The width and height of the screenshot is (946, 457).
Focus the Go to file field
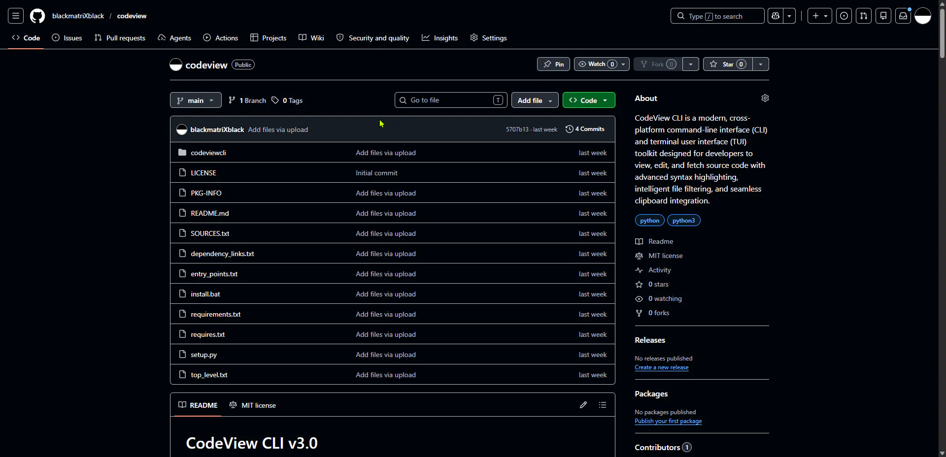click(451, 100)
